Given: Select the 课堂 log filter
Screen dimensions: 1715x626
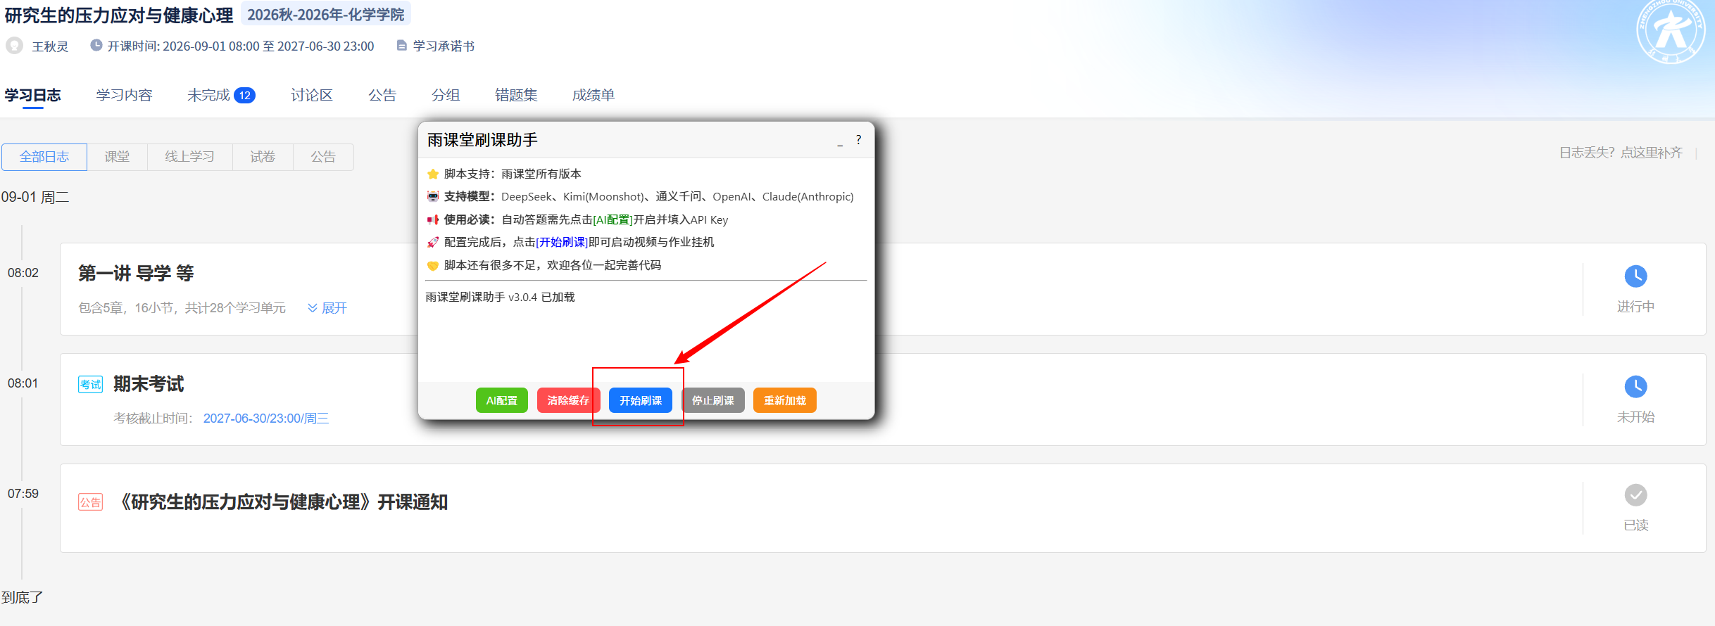Looking at the screenshot, I should [118, 157].
